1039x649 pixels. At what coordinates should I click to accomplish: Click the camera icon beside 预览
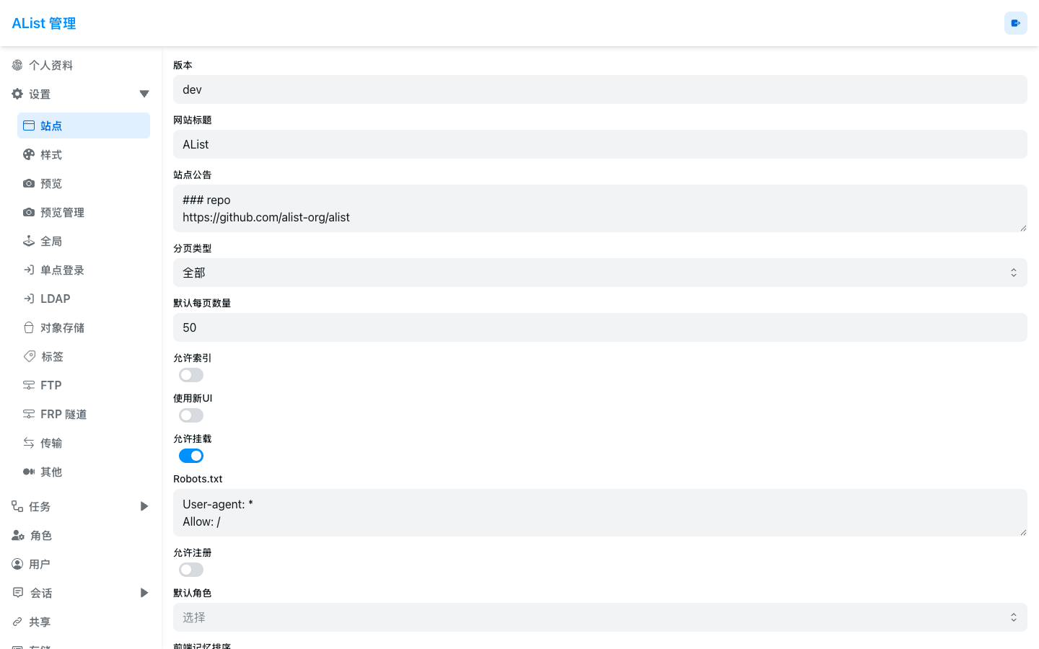[x=29, y=183]
